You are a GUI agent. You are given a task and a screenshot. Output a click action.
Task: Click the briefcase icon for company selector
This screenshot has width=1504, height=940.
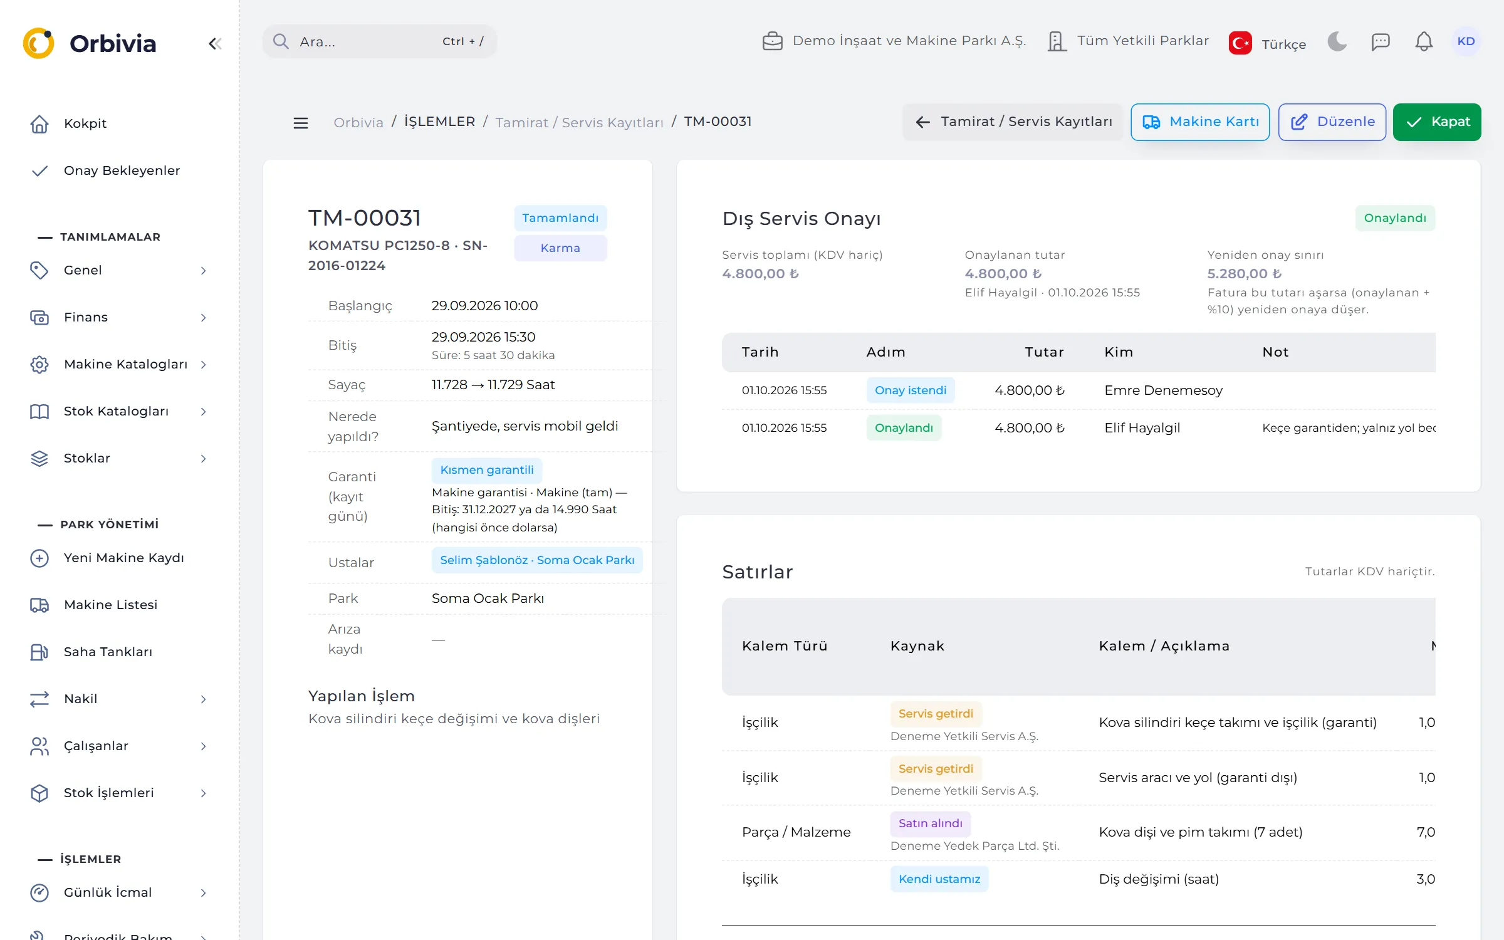click(772, 41)
